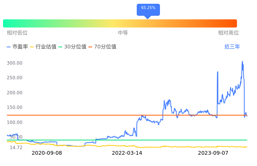Click the 2022-03-14 date on the x-axis
This screenshot has width=257, height=166.
(127, 153)
